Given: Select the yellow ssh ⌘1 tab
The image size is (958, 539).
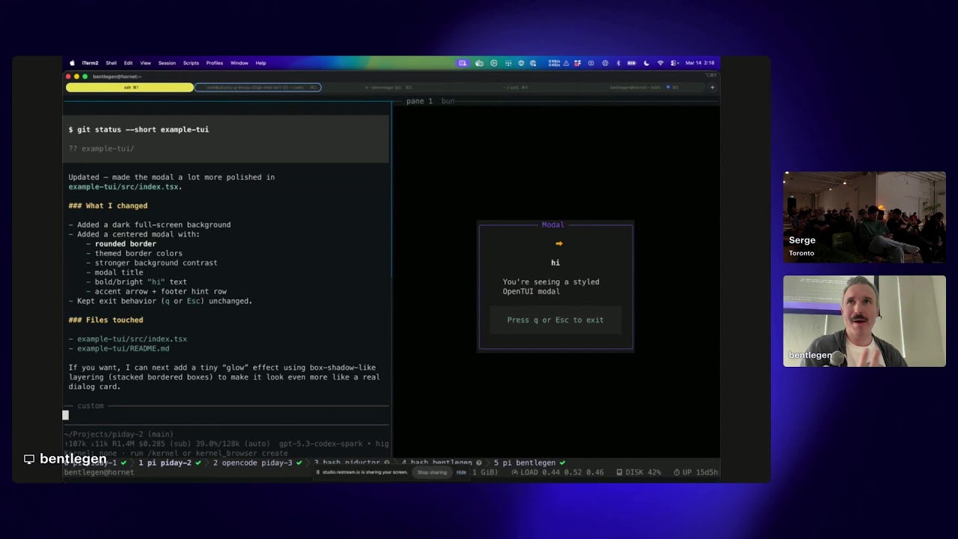Looking at the screenshot, I should point(129,88).
